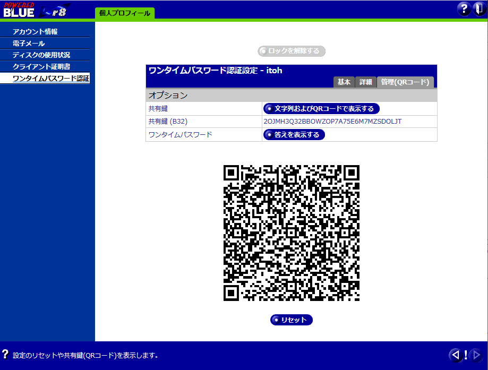The image size is (488, 370).
Task: Click the ワンタイムパスワード認証設定 - itoh title
Action: tap(216, 70)
